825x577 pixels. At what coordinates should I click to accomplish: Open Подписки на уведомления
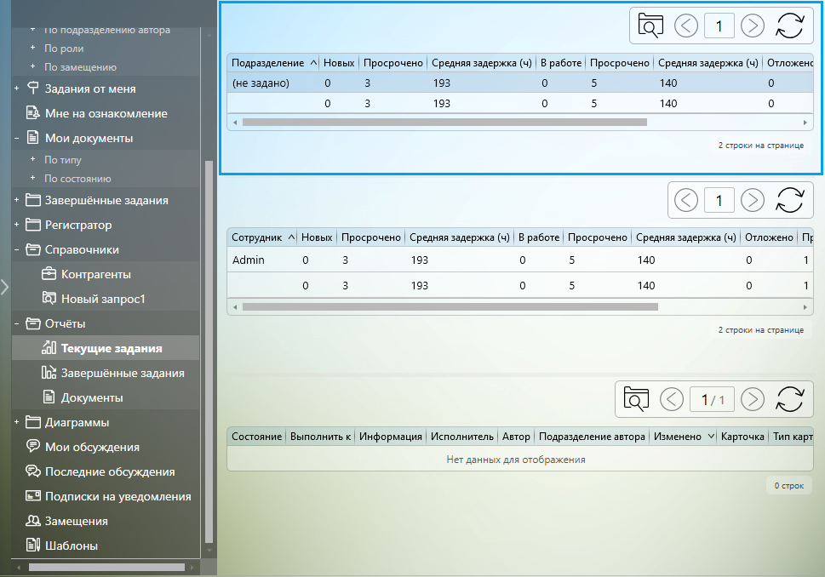[x=117, y=496]
